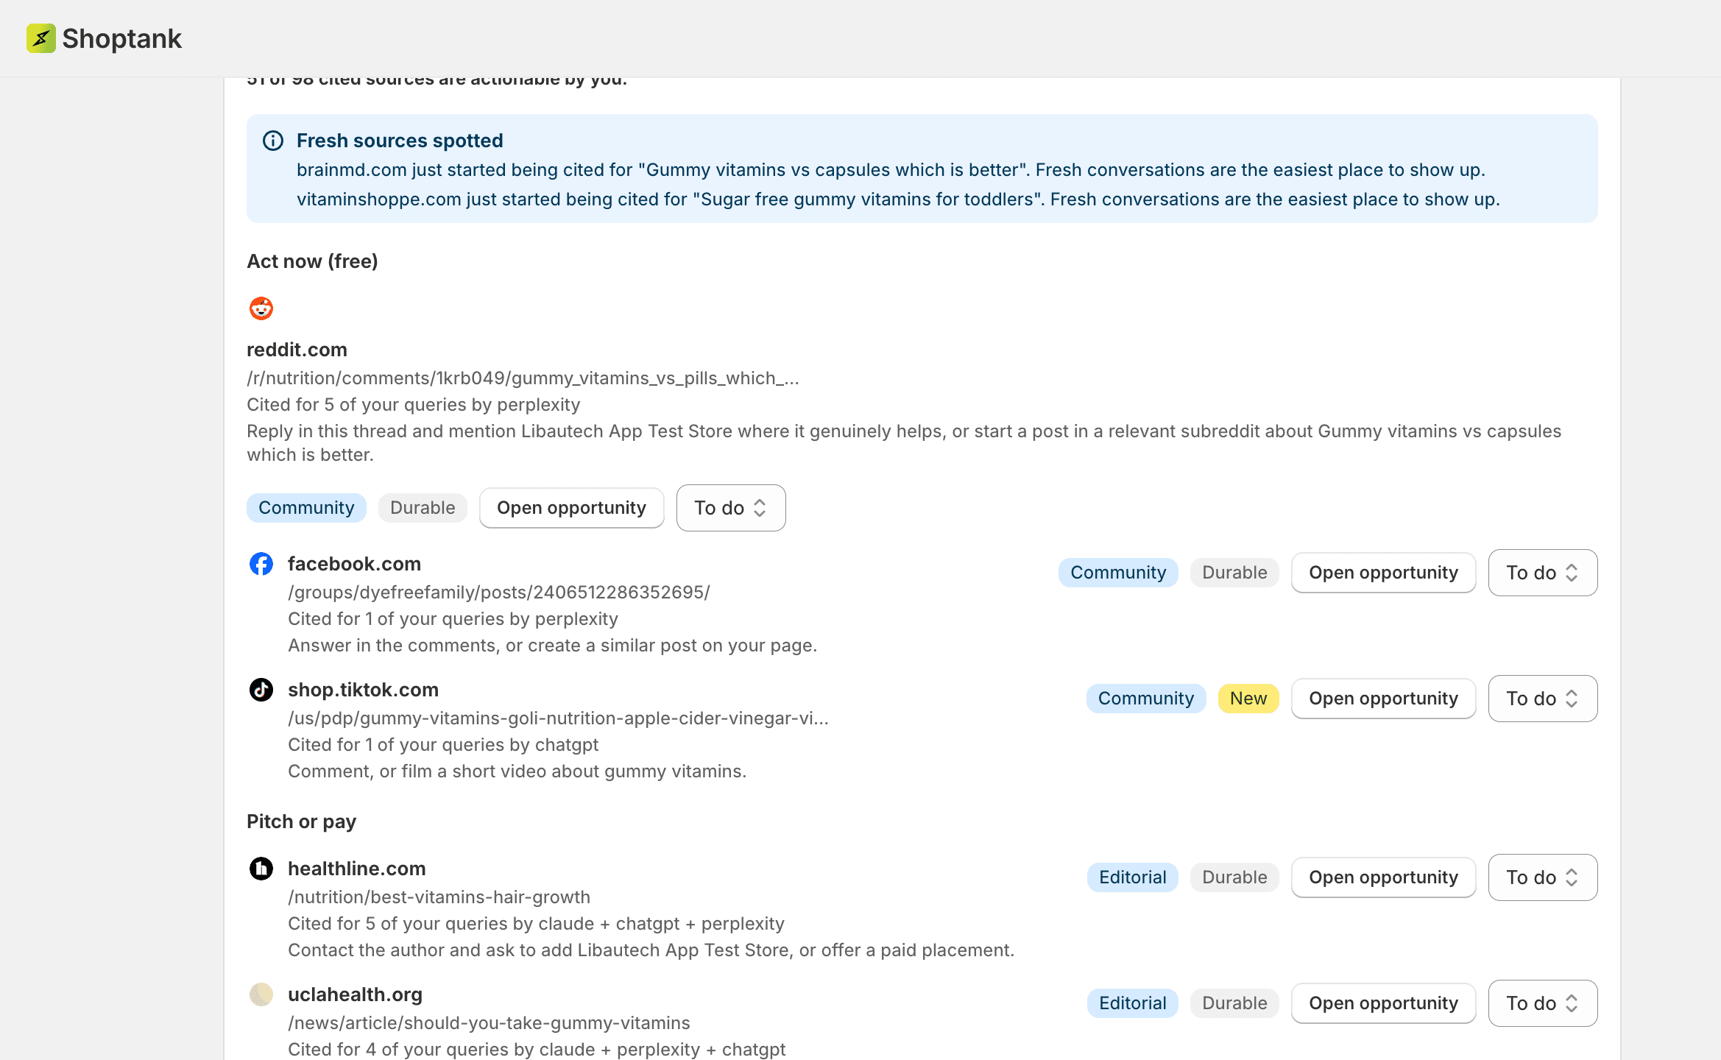1721x1060 pixels.
Task: Click the info icon in Fresh sources banner
Action: tap(273, 141)
